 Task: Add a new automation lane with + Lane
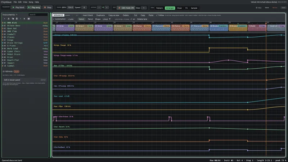click(x=71, y=19)
